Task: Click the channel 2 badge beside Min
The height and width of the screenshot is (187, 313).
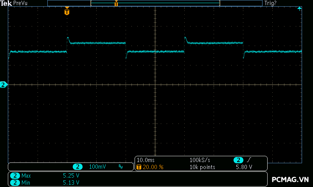Action: (x=15, y=182)
